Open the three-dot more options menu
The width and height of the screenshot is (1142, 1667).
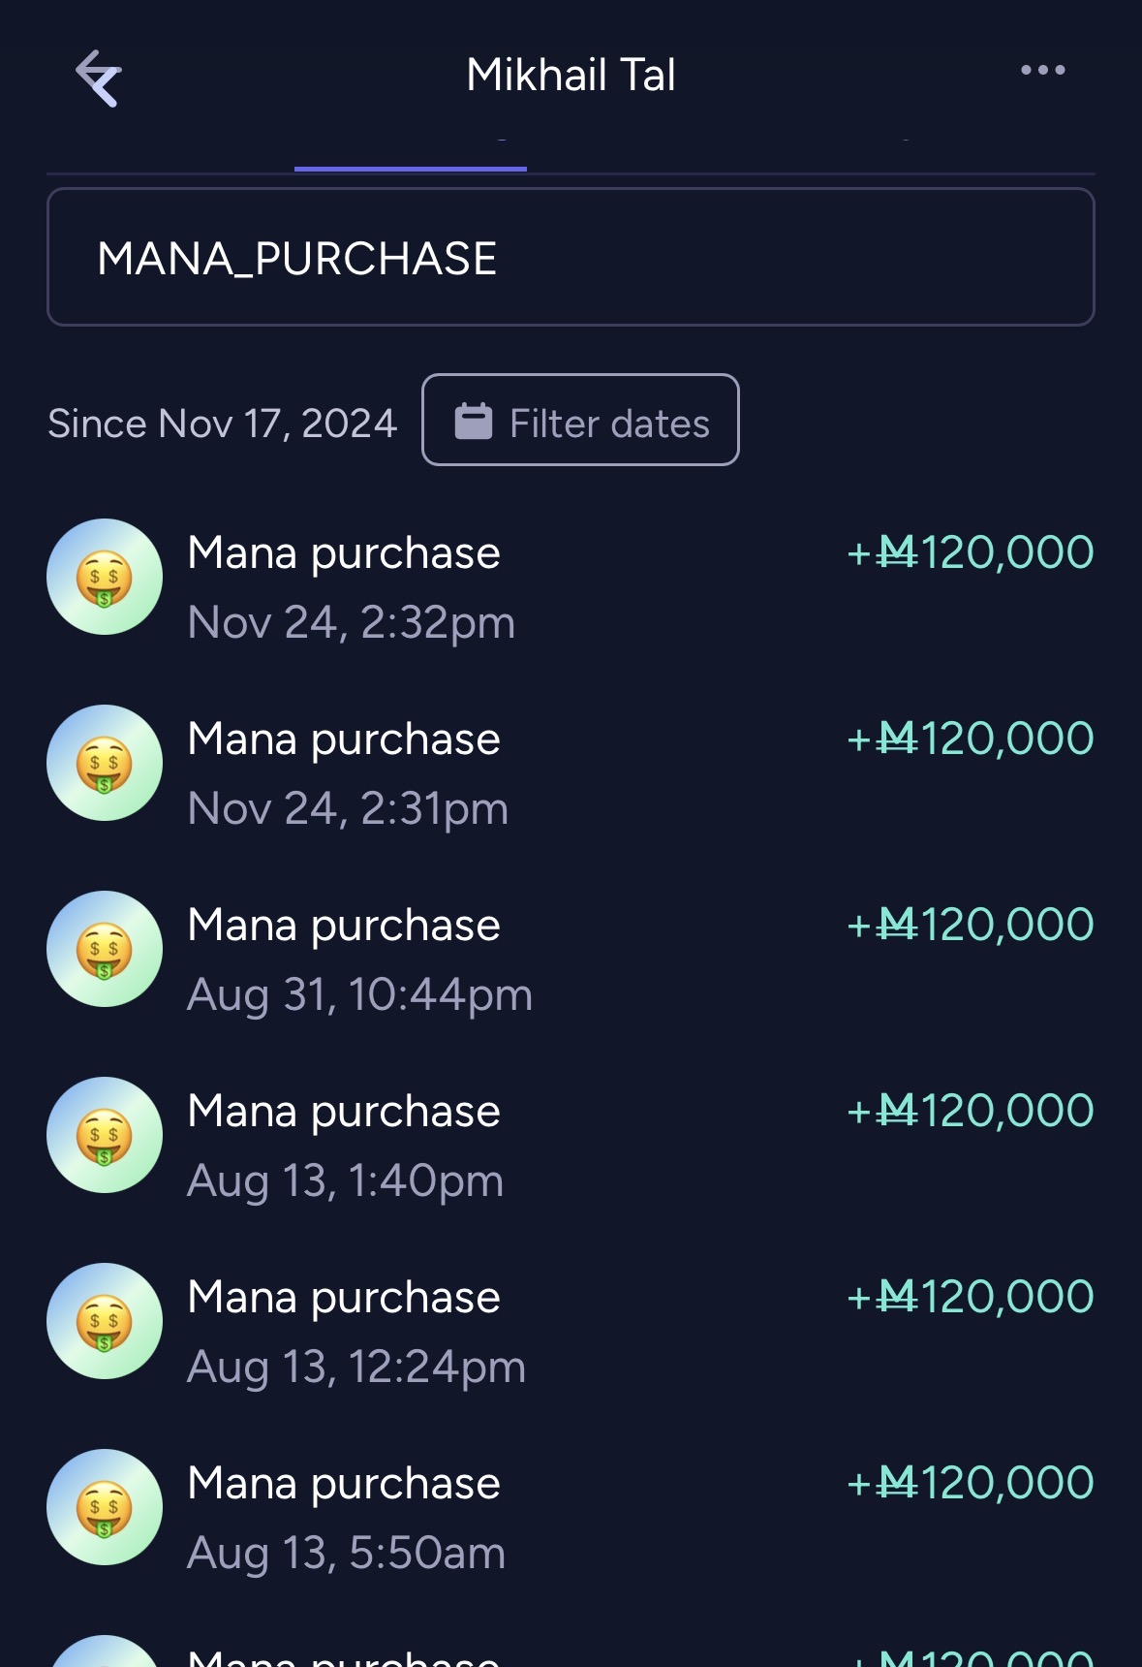click(x=1042, y=71)
